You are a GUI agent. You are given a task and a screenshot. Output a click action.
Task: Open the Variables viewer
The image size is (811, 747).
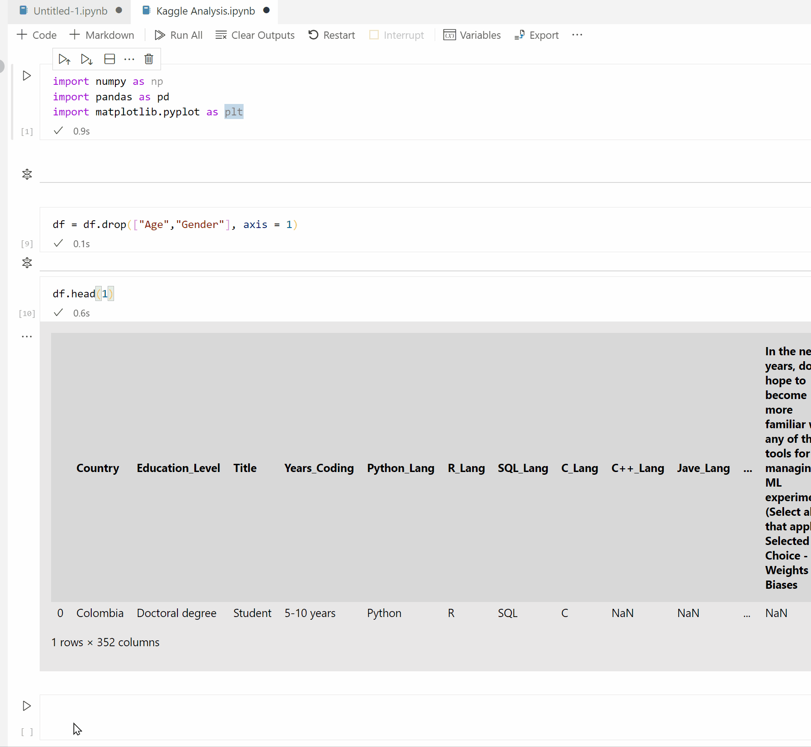(472, 35)
